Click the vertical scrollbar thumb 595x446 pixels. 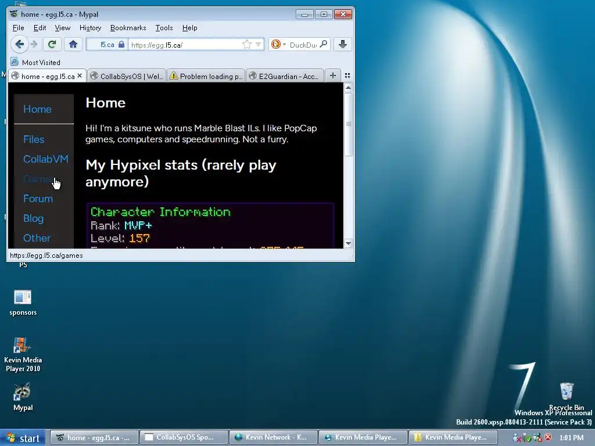point(349,124)
